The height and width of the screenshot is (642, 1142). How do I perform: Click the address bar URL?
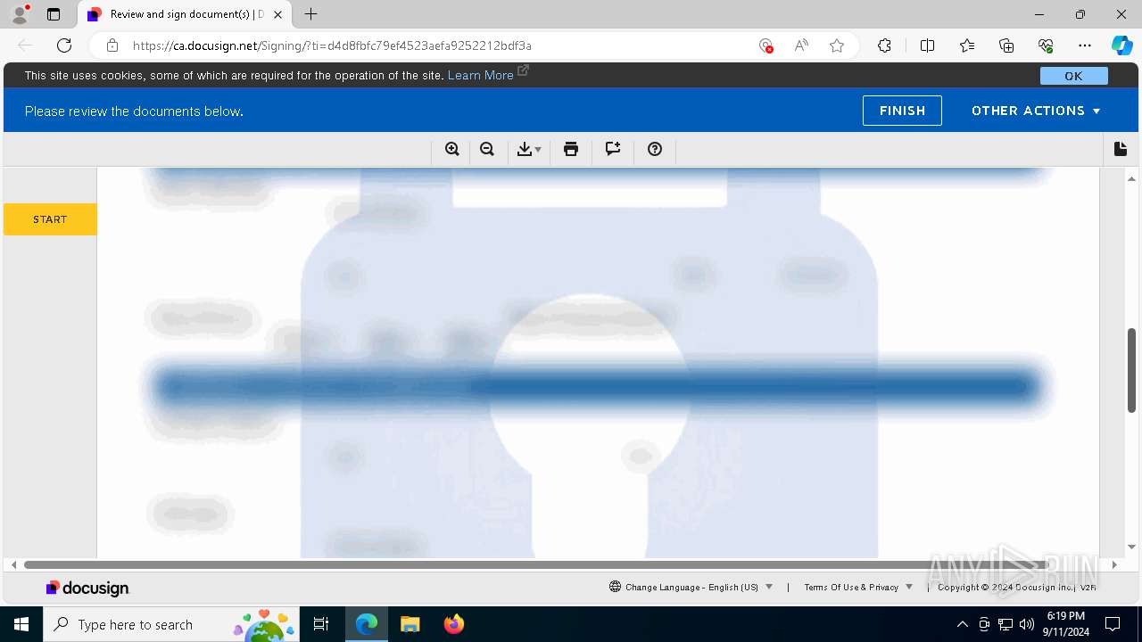coord(332,45)
